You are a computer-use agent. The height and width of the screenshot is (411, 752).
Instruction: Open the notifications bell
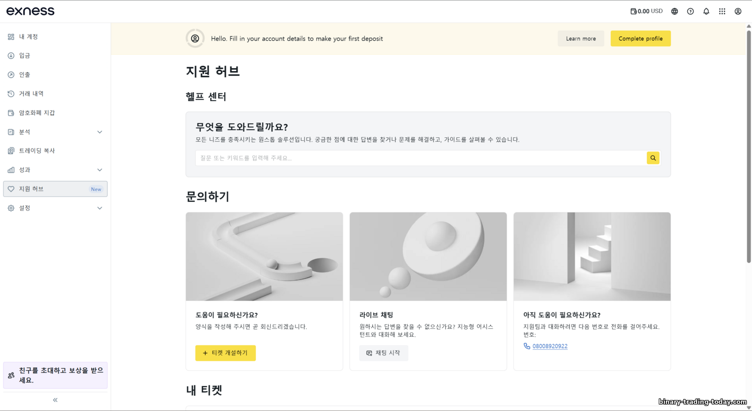(706, 11)
